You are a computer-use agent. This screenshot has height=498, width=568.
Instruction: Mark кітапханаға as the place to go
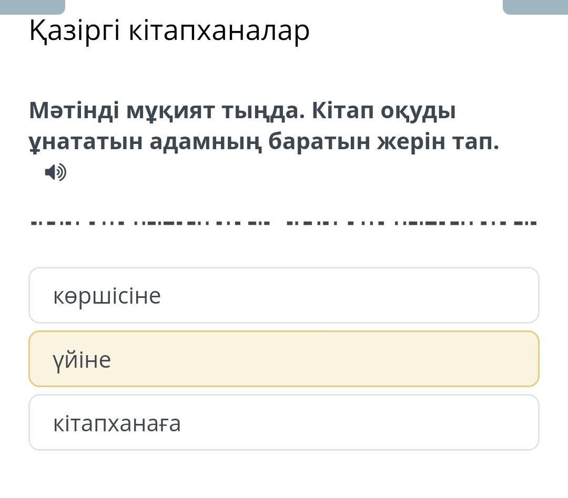284,423
